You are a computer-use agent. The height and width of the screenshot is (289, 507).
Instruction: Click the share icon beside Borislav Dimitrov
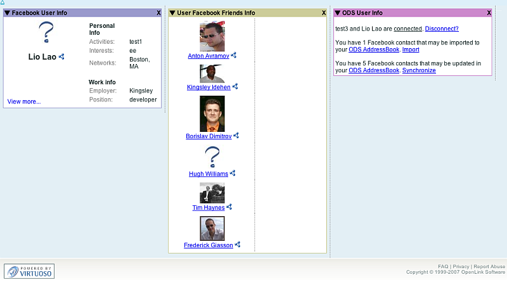pyautogui.click(x=236, y=136)
